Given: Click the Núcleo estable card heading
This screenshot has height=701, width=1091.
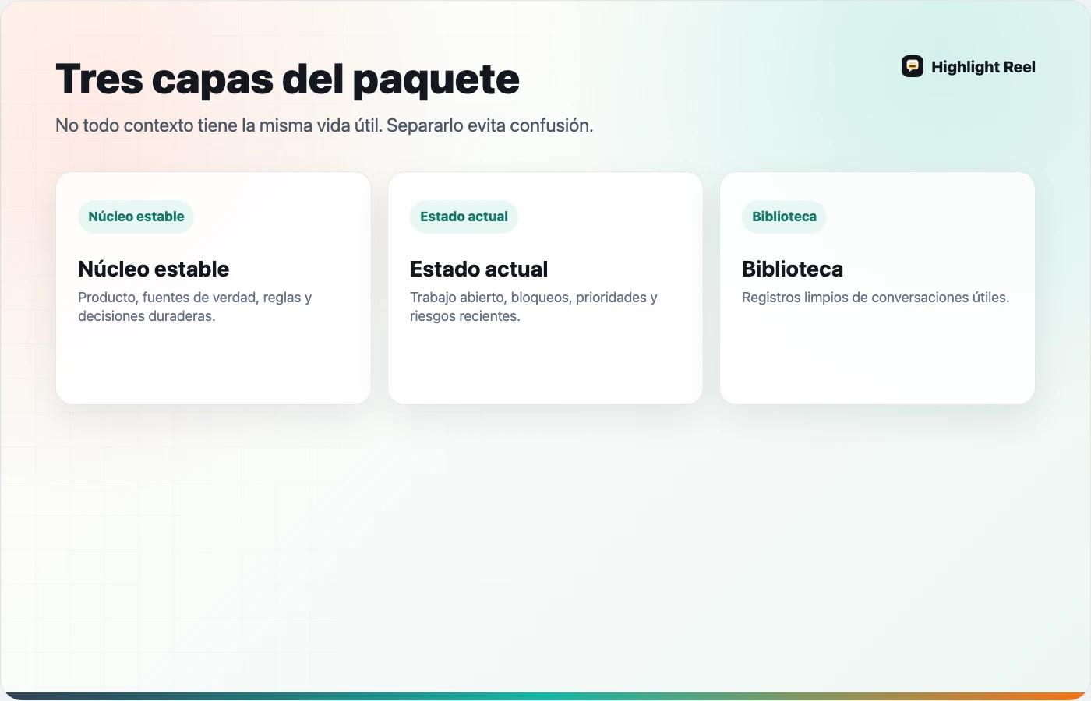Looking at the screenshot, I should point(154,269).
